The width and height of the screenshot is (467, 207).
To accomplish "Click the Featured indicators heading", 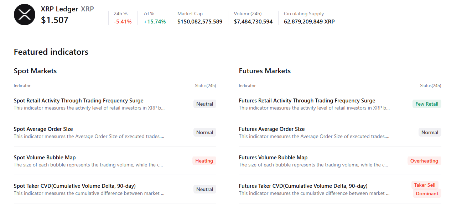I will 51,52.
